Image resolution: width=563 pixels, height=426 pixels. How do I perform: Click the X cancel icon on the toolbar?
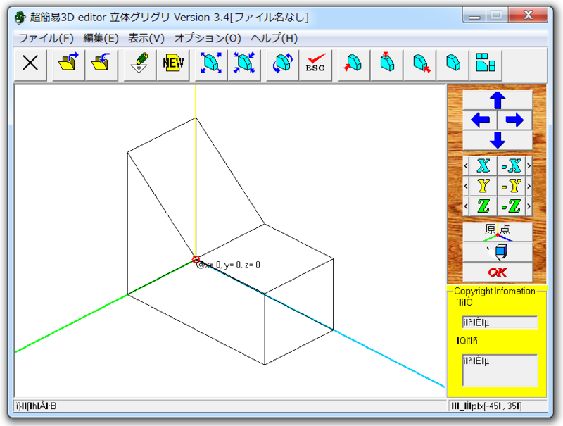pos(30,65)
